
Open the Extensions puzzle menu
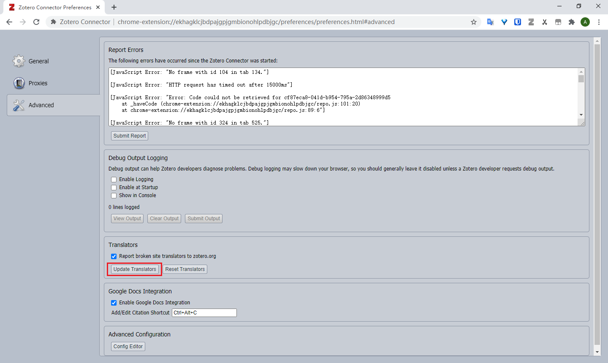coord(572,22)
